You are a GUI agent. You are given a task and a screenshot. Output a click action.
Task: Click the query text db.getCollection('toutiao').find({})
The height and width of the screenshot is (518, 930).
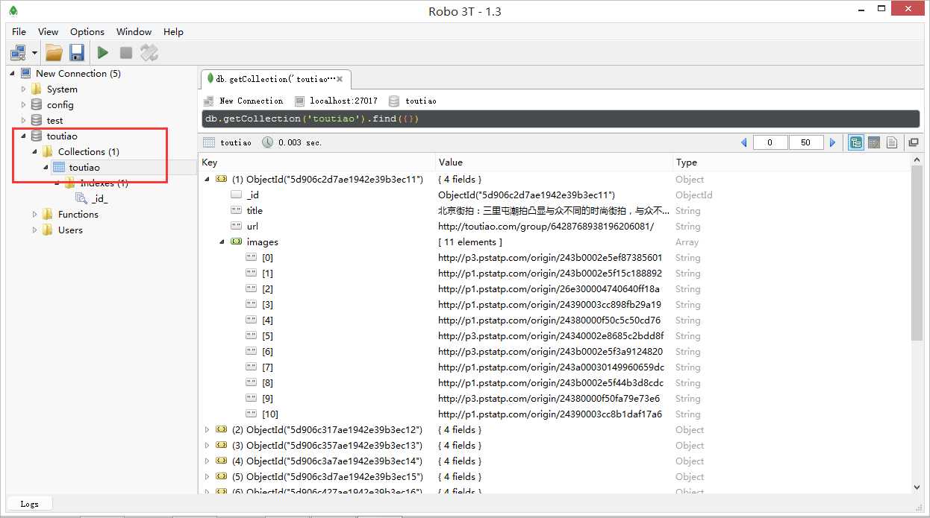[311, 119]
